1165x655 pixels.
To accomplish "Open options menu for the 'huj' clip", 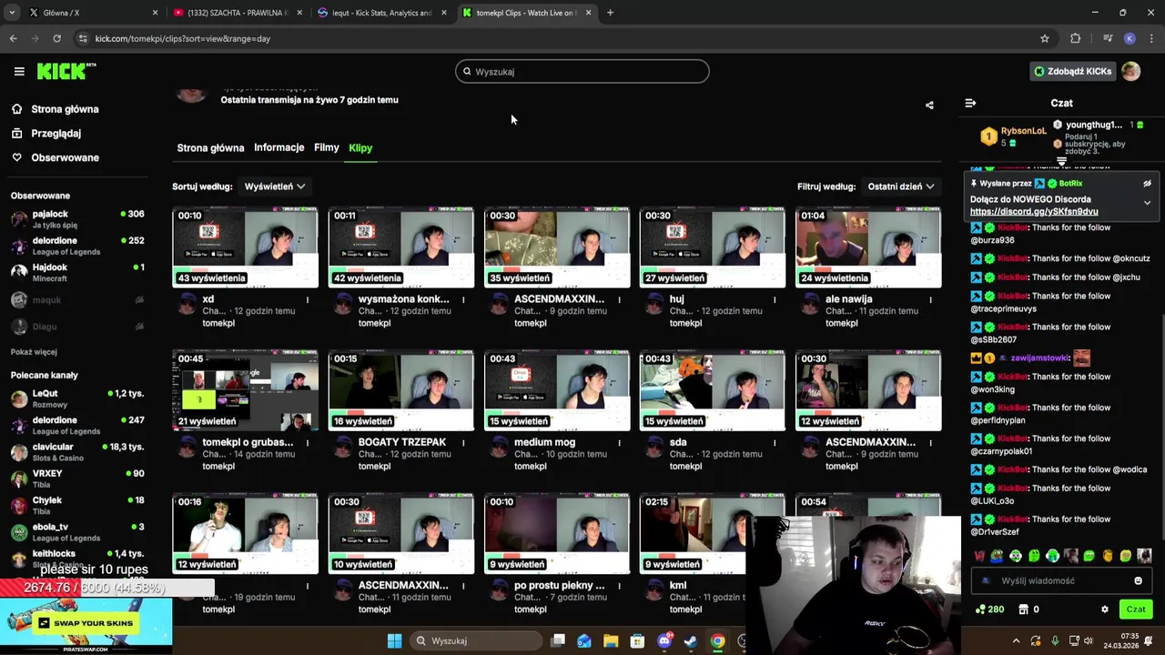I will click(x=775, y=299).
